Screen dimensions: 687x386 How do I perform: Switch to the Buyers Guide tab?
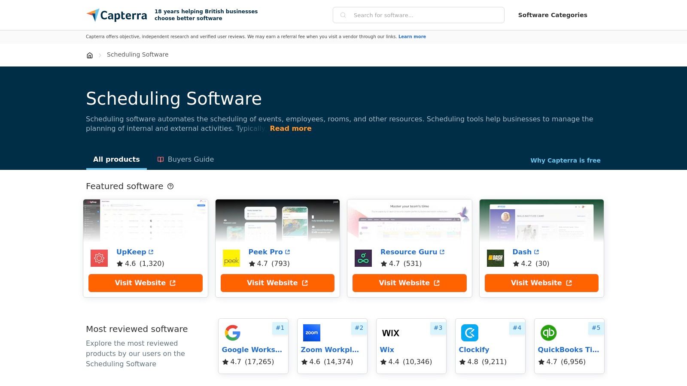point(185,160)
